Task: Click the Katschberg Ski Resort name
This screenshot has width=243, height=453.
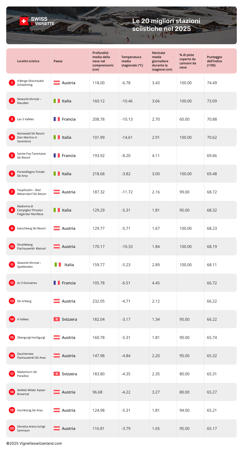Action: pyautogui.click(x=31, y=228)
